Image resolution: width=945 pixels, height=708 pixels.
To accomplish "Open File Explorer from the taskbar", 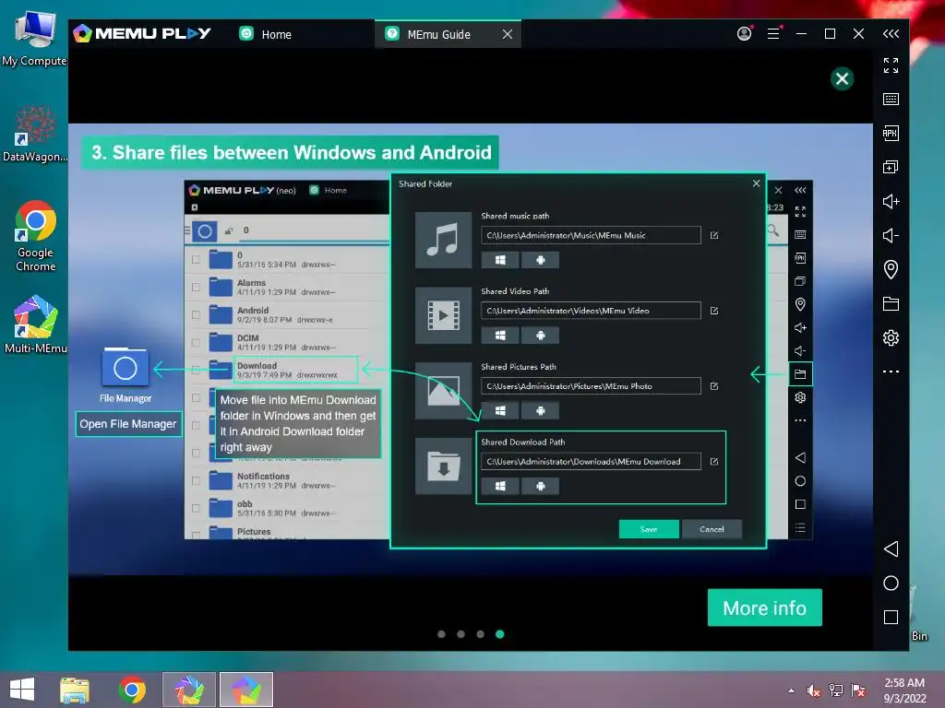I will (75, 690).
